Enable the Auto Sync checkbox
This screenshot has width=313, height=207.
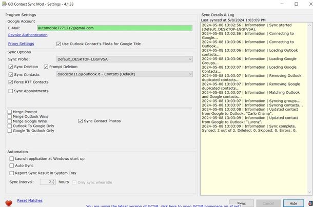(x=11, y=166)
